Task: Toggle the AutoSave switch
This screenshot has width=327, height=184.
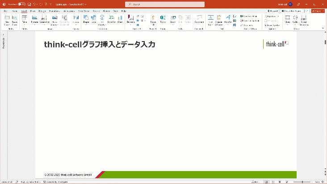Action: [22, 4]
